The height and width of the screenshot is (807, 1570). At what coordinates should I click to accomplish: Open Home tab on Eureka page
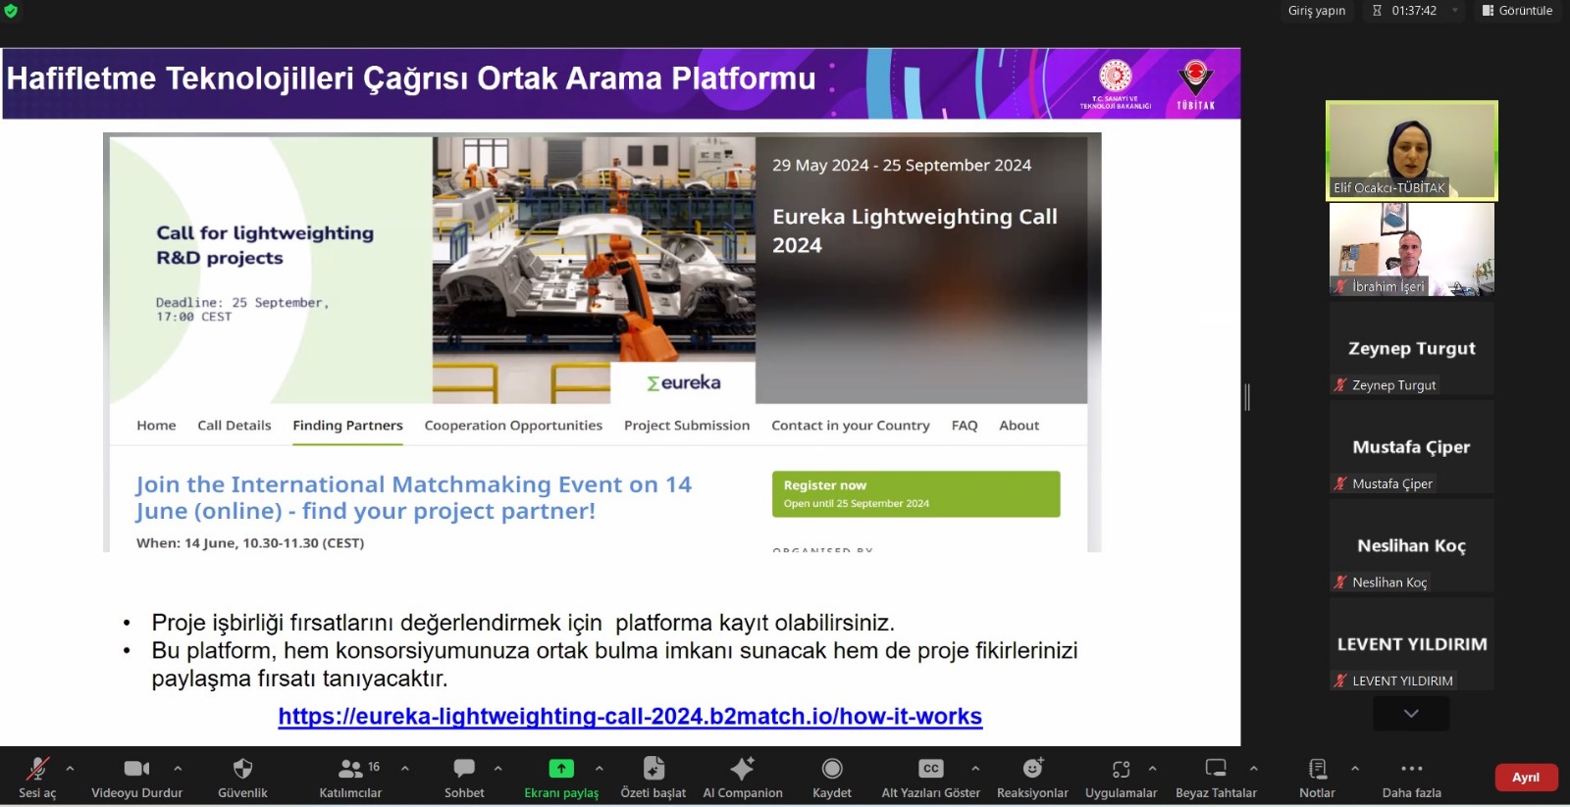coord(156,426)
